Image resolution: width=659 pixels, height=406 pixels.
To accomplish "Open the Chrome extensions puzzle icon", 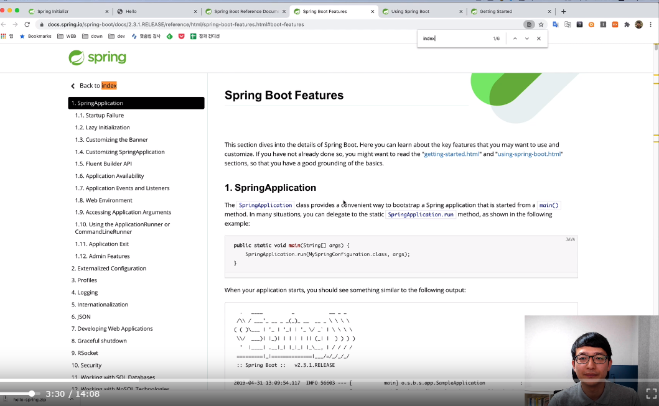I will [x=627, y=25].
